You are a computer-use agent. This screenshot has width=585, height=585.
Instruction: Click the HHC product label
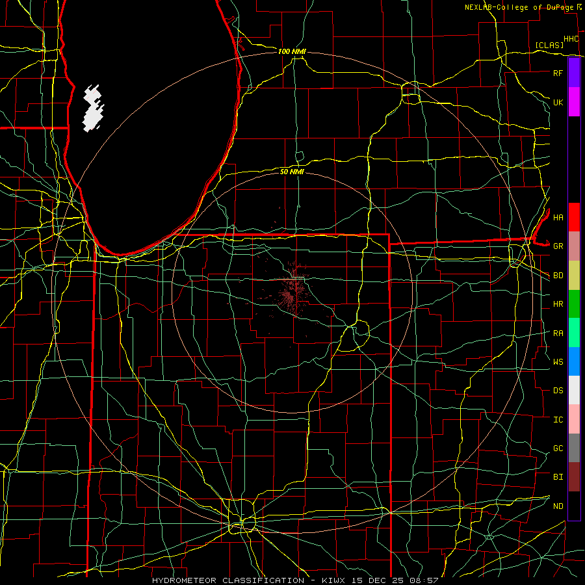pyautogui.click(x=571, y=39)
